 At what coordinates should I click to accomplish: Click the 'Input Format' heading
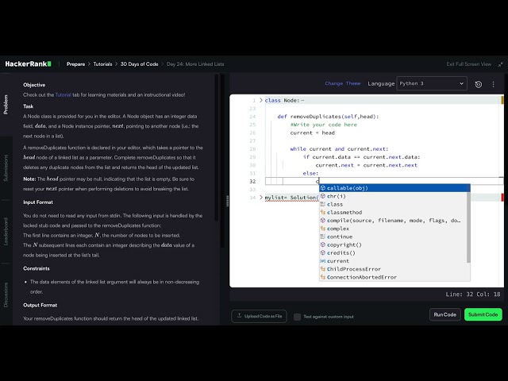point(38,202)
